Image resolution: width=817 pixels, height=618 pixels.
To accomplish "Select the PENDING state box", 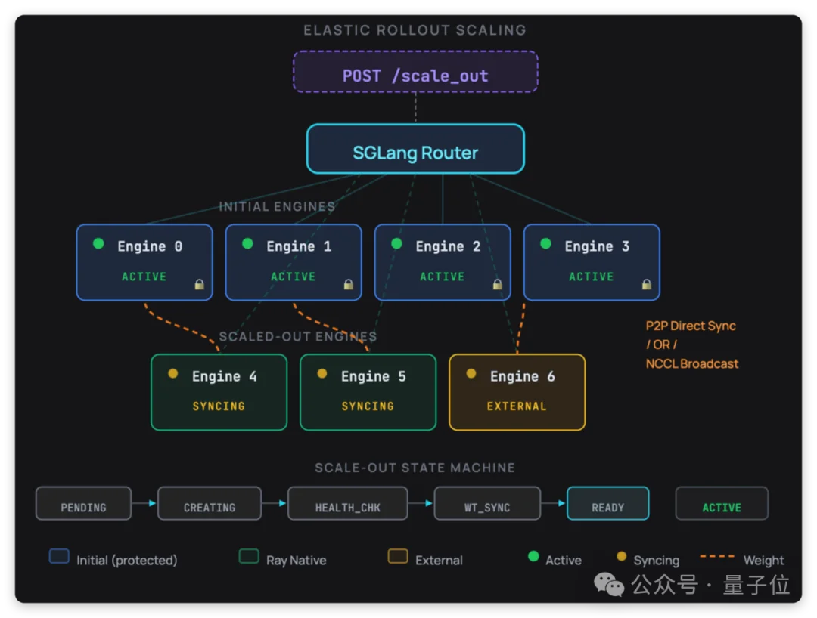I will pyautogui.click(x=83, y=504).
